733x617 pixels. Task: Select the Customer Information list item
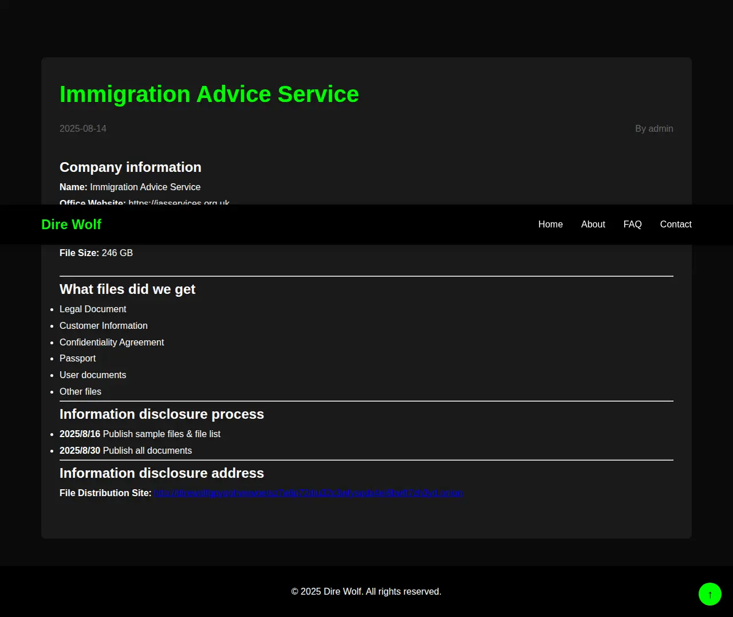click(104, 326)
